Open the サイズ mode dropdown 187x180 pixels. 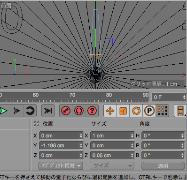(112, 165)
